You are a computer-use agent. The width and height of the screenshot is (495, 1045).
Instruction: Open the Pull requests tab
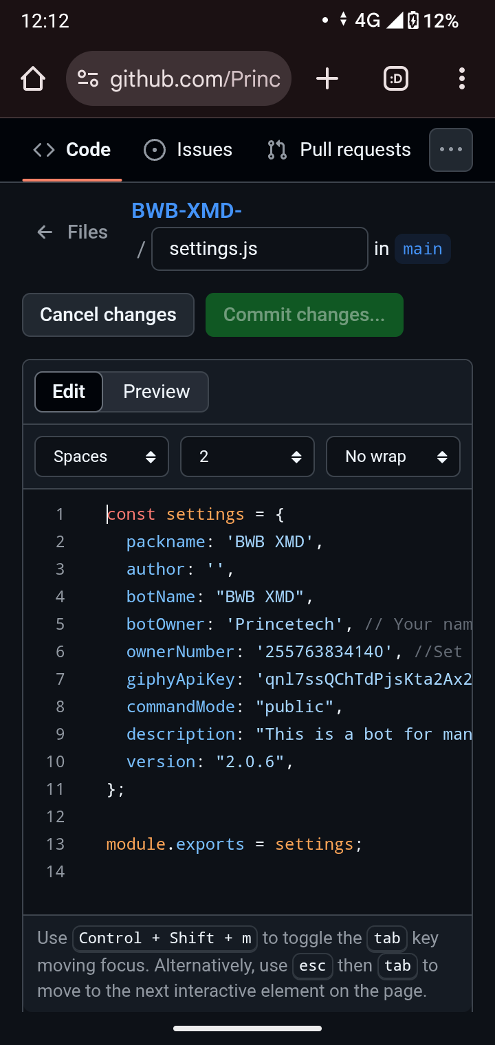[339, 150]
